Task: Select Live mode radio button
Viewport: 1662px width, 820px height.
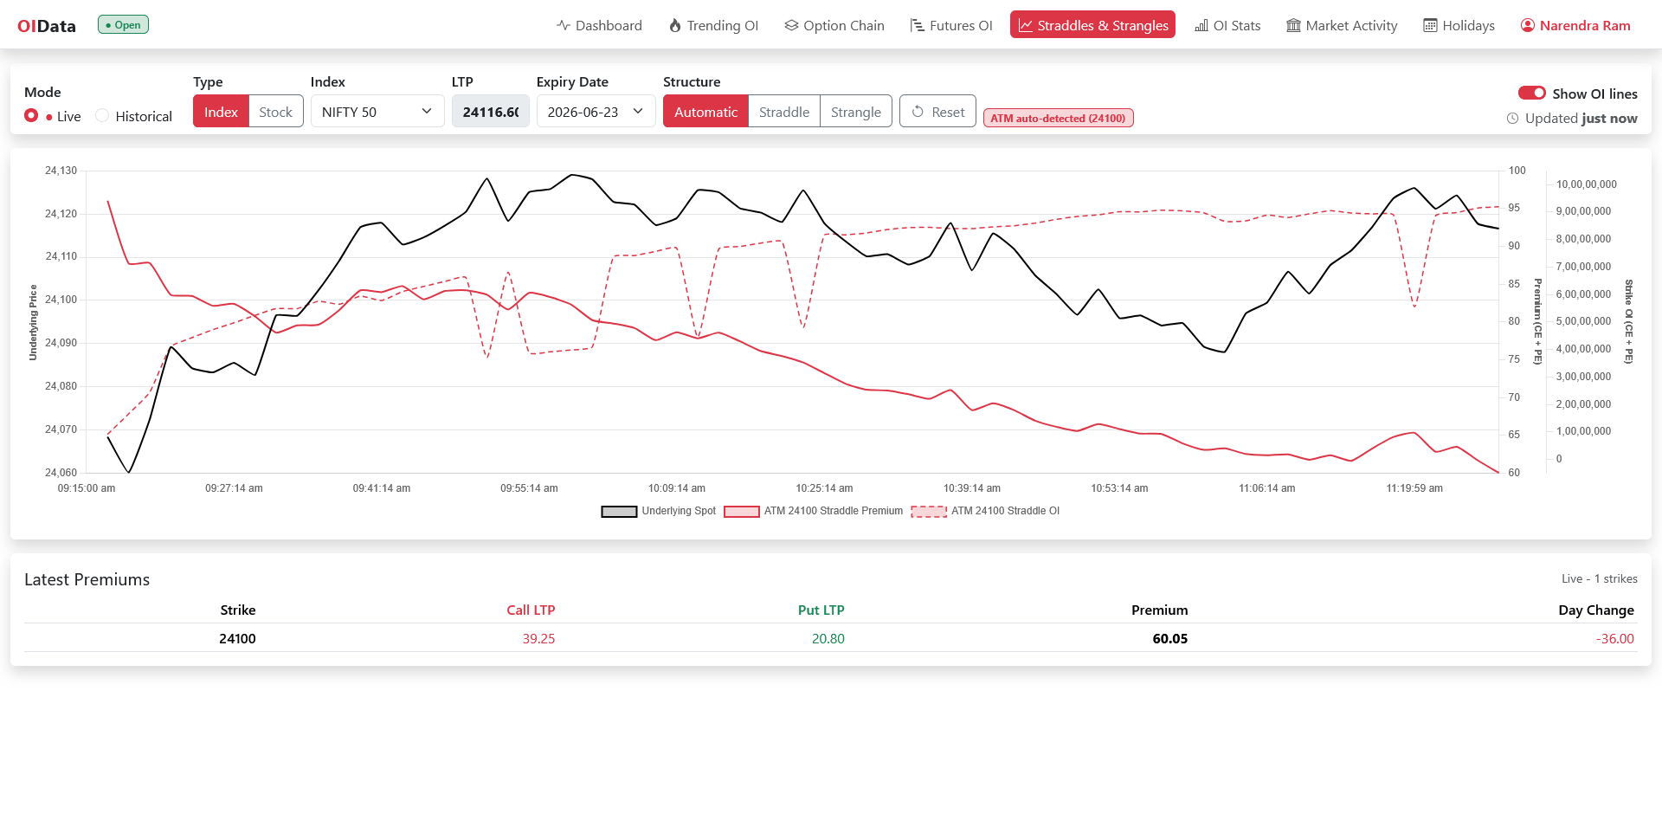Action: click(31, 115)
